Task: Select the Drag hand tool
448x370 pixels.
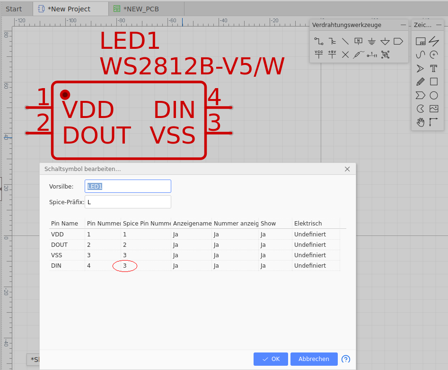Action: [x=420, y=122]
